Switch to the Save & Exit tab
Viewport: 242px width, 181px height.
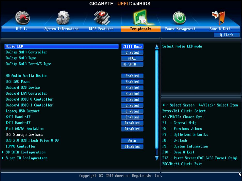pos(220,29)
